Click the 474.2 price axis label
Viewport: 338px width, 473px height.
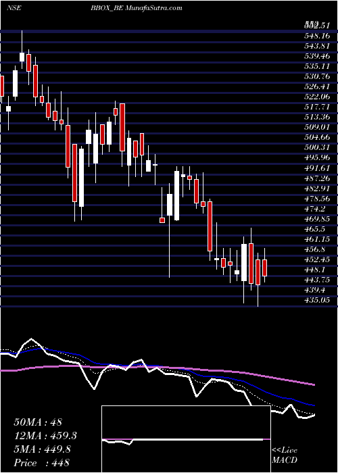315,209
